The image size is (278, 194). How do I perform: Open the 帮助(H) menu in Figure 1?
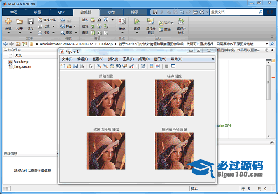point(177,59)
